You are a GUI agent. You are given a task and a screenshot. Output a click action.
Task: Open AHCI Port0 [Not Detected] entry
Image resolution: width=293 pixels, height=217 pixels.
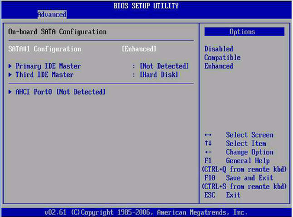(x=60, y=92)
